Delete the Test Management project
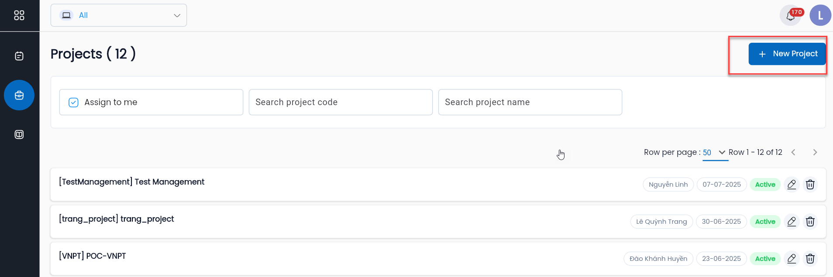Viewport: 833px width, 277px height. coord(810,185)
